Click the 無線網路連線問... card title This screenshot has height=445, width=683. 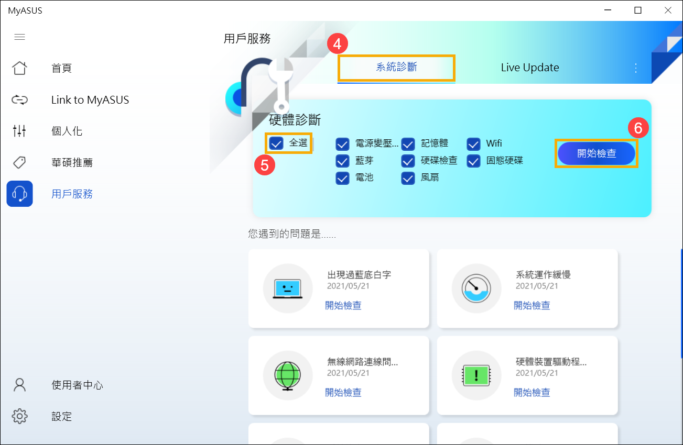point(363,361)
